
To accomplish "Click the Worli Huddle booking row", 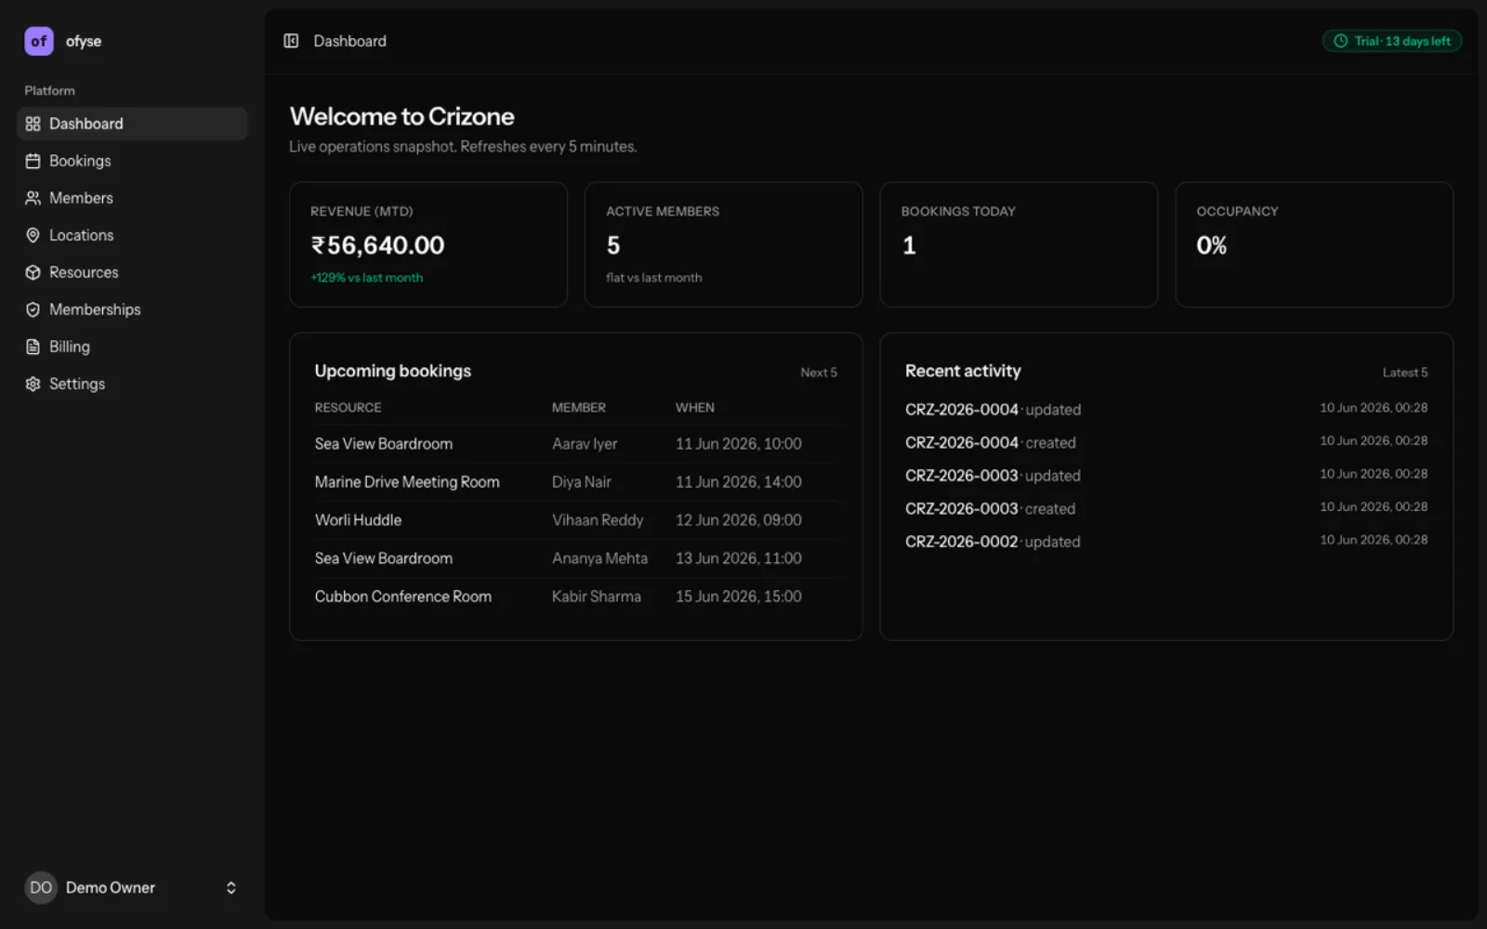I will click(x=575, y=520).
